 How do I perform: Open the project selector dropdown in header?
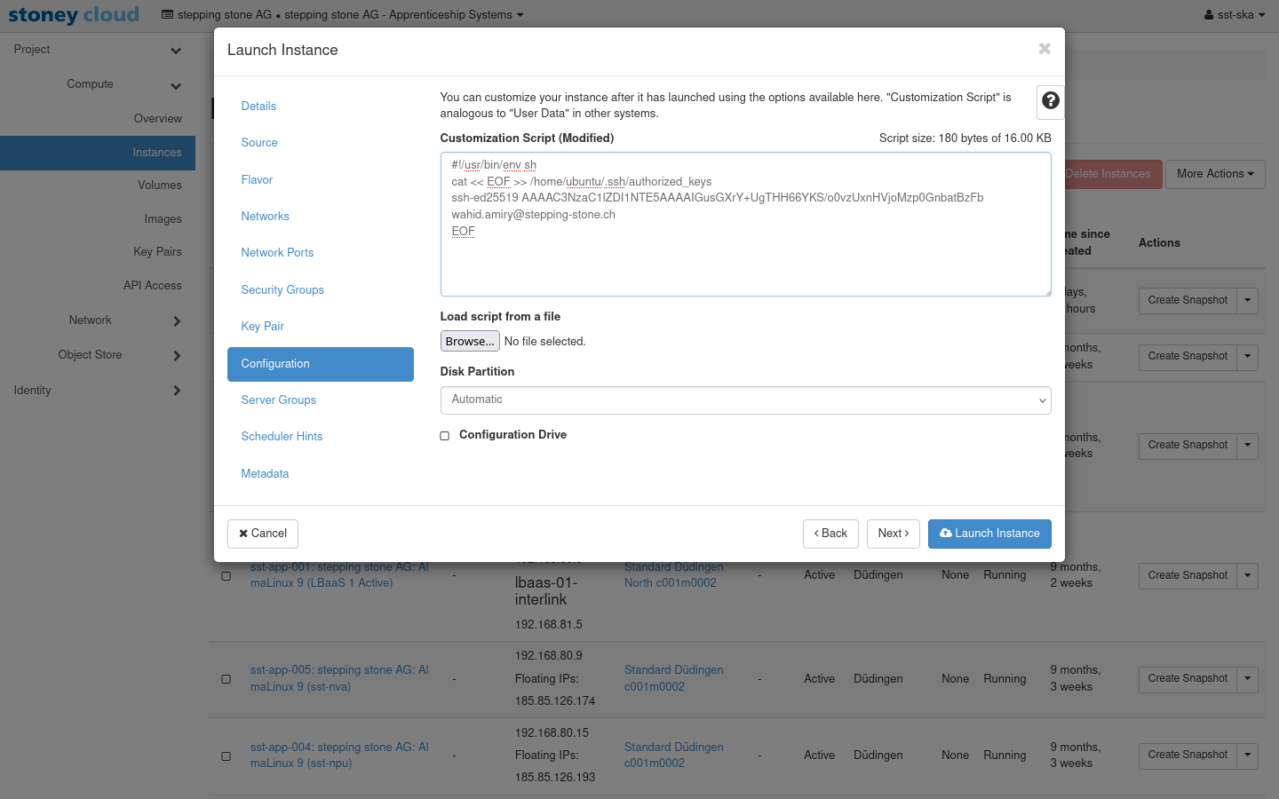coord(343,15)
